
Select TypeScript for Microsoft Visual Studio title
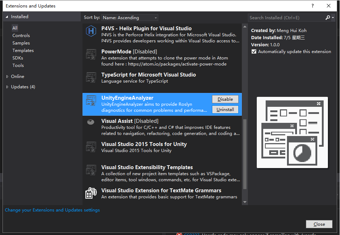click(149, 75)
